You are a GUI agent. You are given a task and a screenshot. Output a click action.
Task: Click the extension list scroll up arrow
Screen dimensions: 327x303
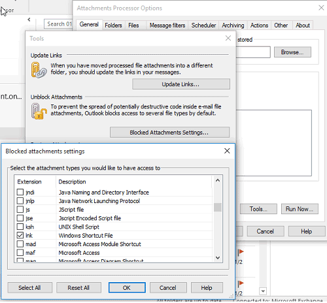[x=218, y=180]
